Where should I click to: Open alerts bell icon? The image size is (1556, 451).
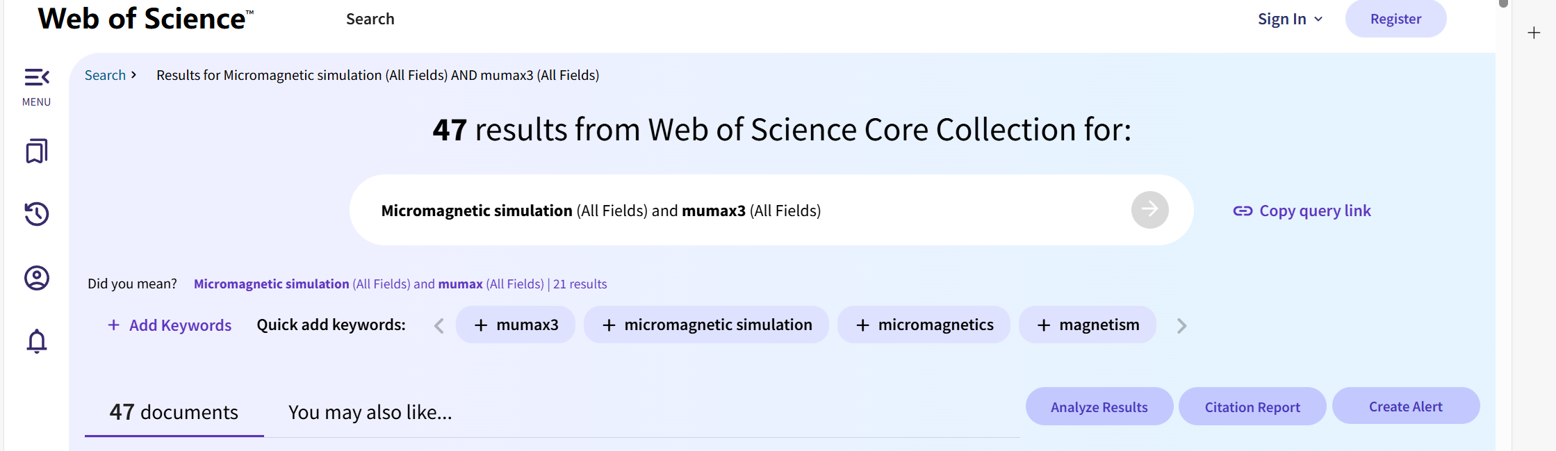tap(37, 341)
